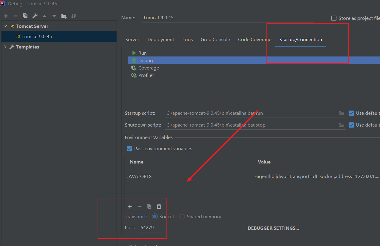Click the Shutdown script path field
Image resolution: width=380 pixels, height=246 pixels.
(x=251, y=125)
